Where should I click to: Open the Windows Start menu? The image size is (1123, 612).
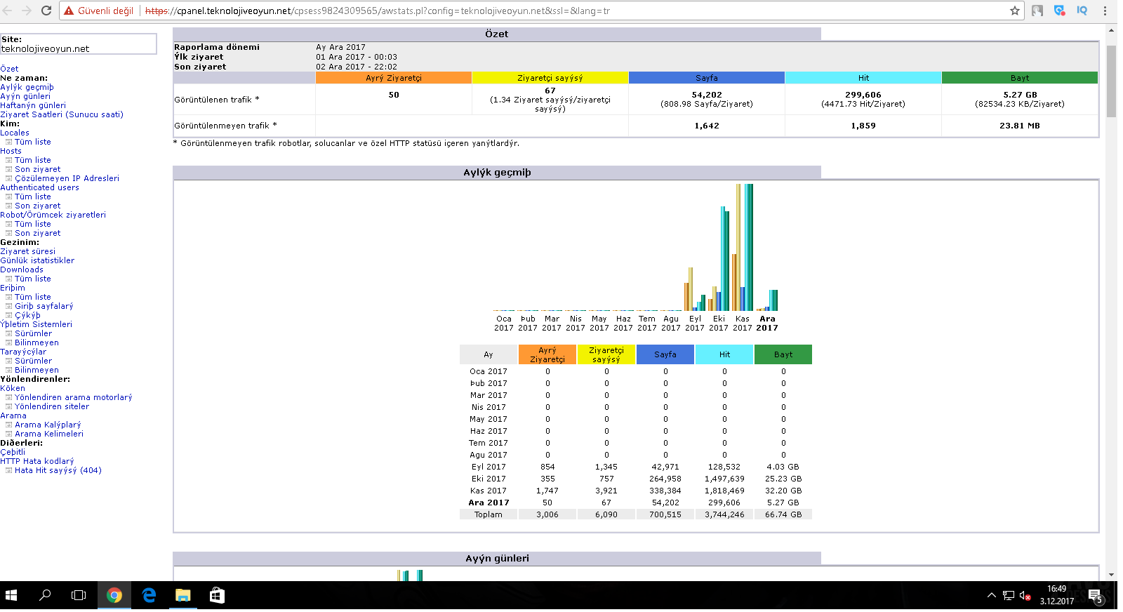11,595
